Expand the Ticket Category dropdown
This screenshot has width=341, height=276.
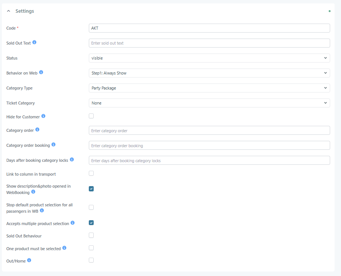point(209,103)
